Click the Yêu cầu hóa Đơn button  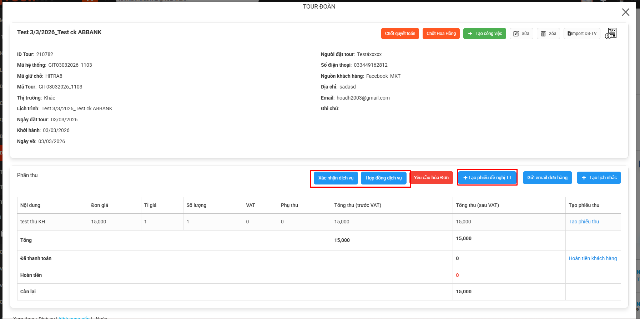coord(431,178)
